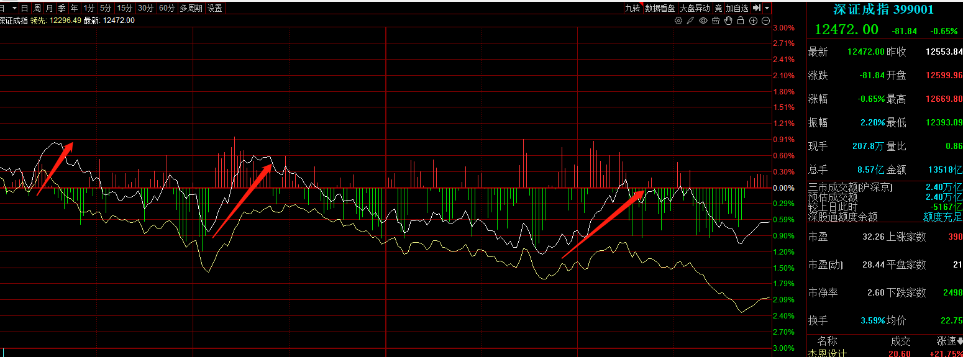
Task: Switch to 周 weekly period tab
Action: [37, 8]
